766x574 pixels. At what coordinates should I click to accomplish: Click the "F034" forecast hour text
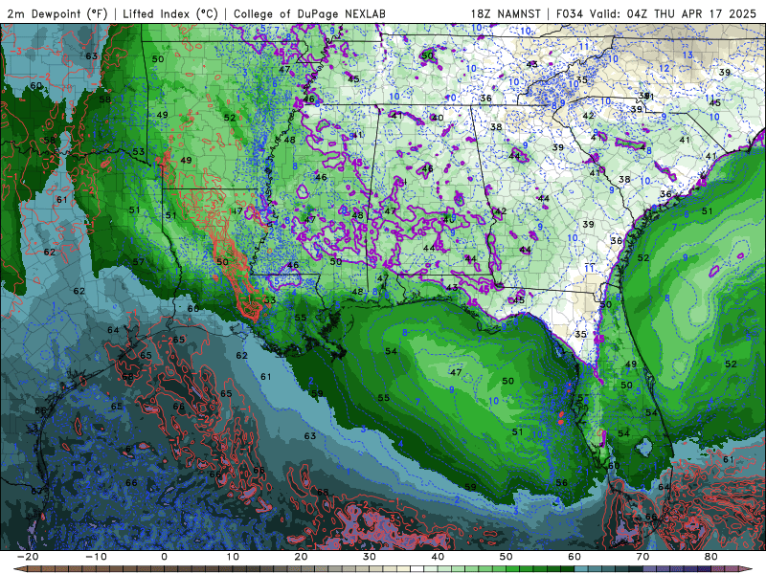pos(570,13)
